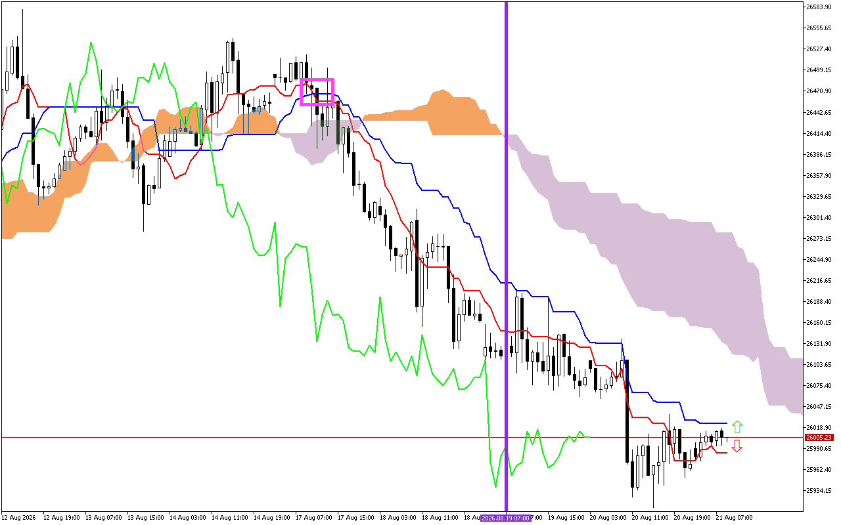Image resolution: width=841 pixels, height=525 pixels.
Task: Click the 26160.15 price axis label
Action: [x=819, y=322]
